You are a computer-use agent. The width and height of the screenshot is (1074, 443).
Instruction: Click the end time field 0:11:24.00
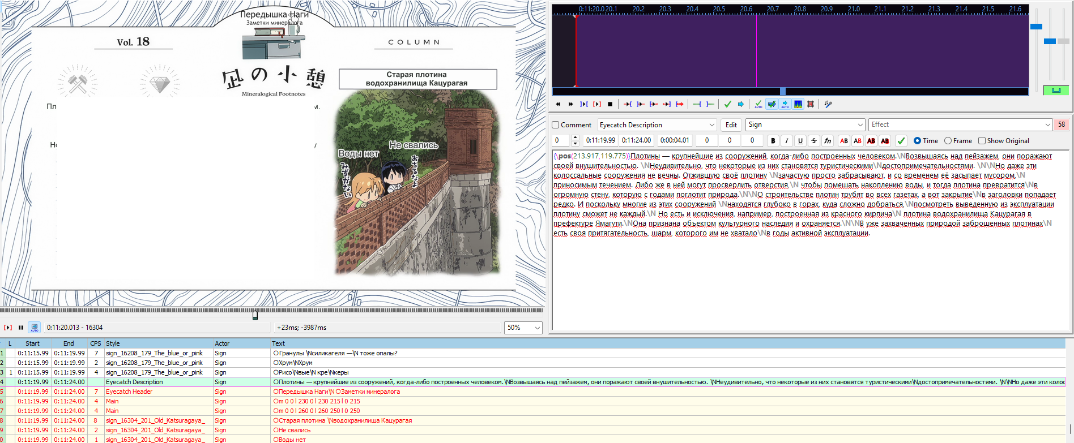[x=636, y=140]
